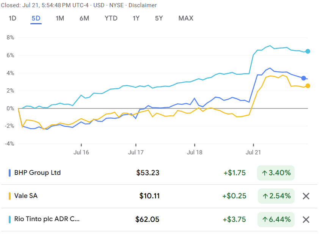
Task: Click the 8% axis label
Action: 10,38
